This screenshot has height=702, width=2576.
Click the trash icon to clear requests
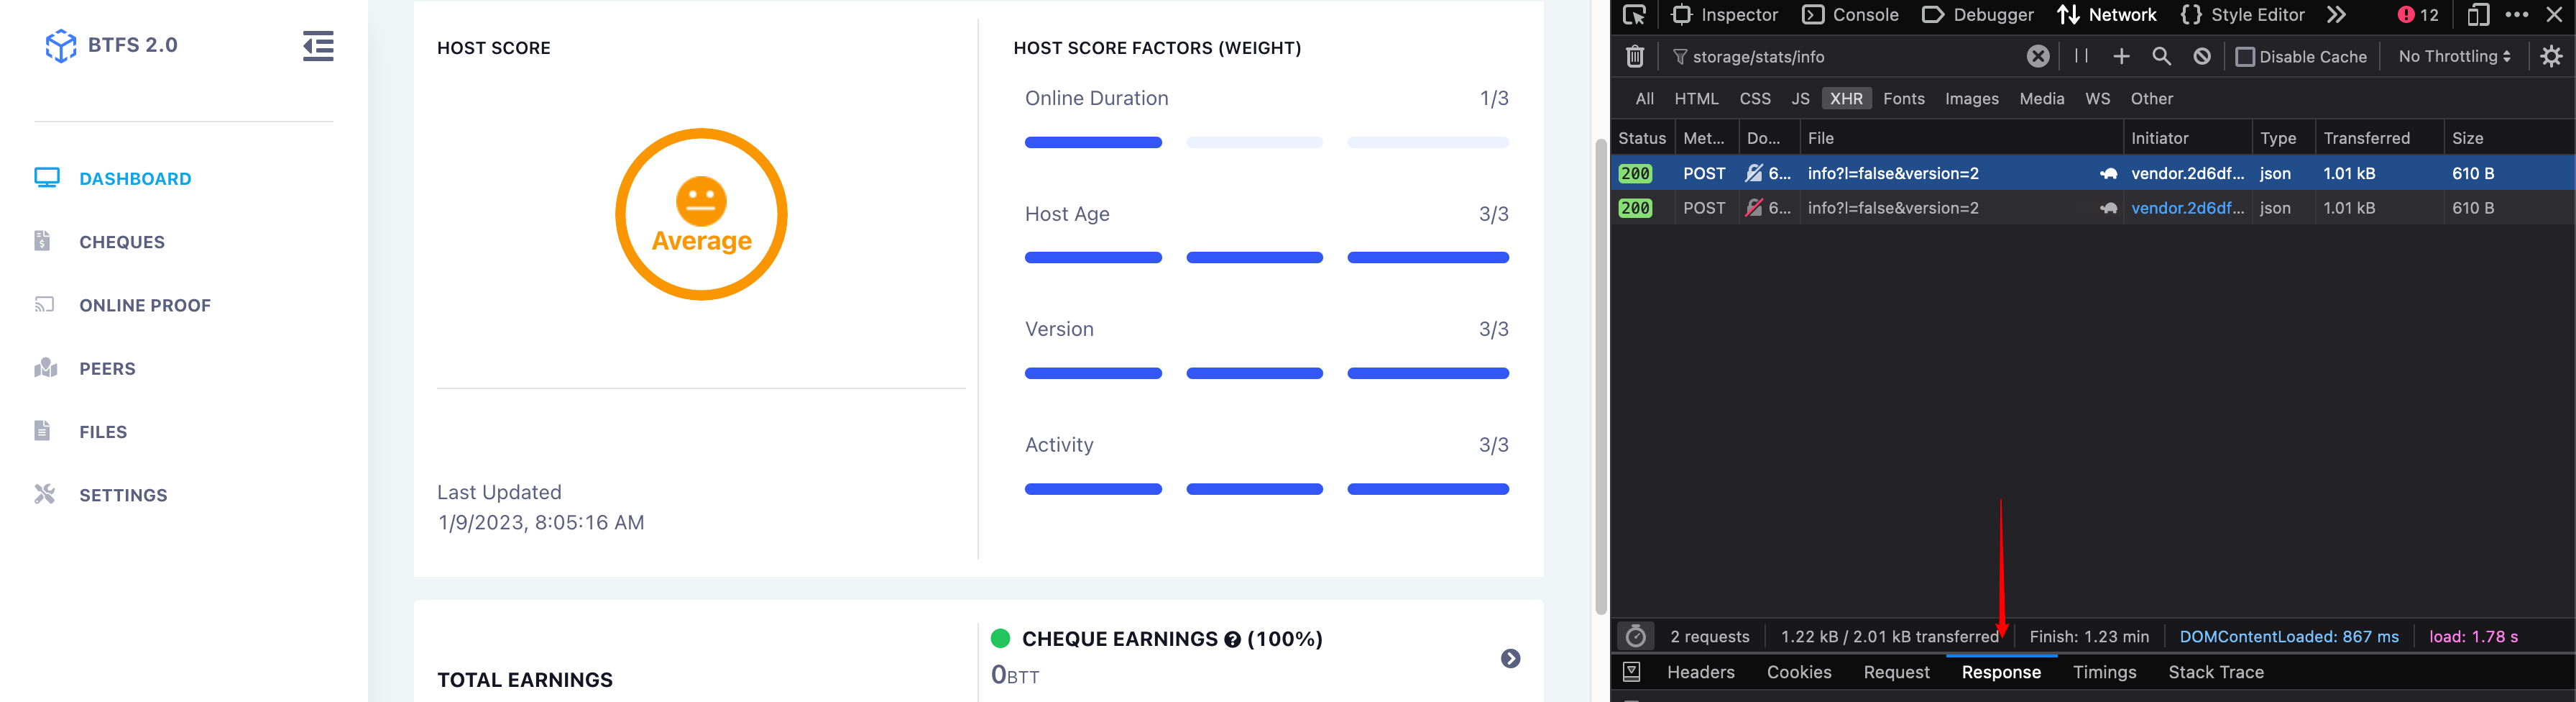coord(1635,56)
